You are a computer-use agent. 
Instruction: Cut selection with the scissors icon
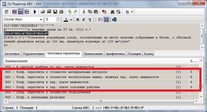(x=84, y=12)
